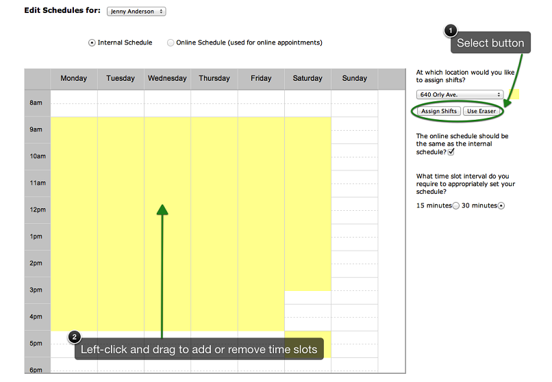Click the Sunday 1pm time slot
Screen dimensions: 552x382
(355, 237)
